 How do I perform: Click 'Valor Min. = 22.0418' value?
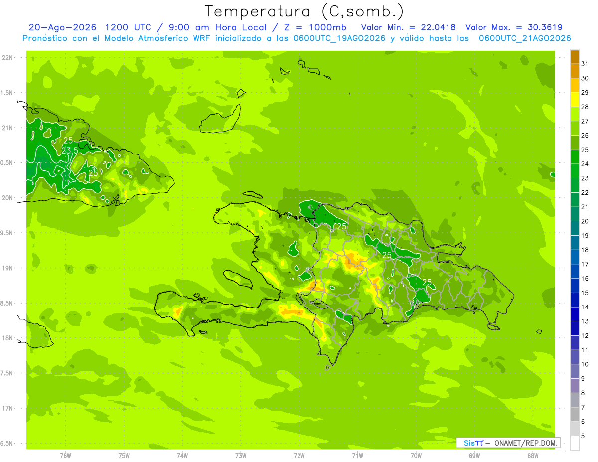click(x=409, y=27)
